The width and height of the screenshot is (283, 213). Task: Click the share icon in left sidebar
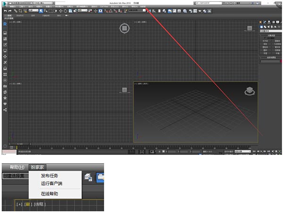[5, 110]
